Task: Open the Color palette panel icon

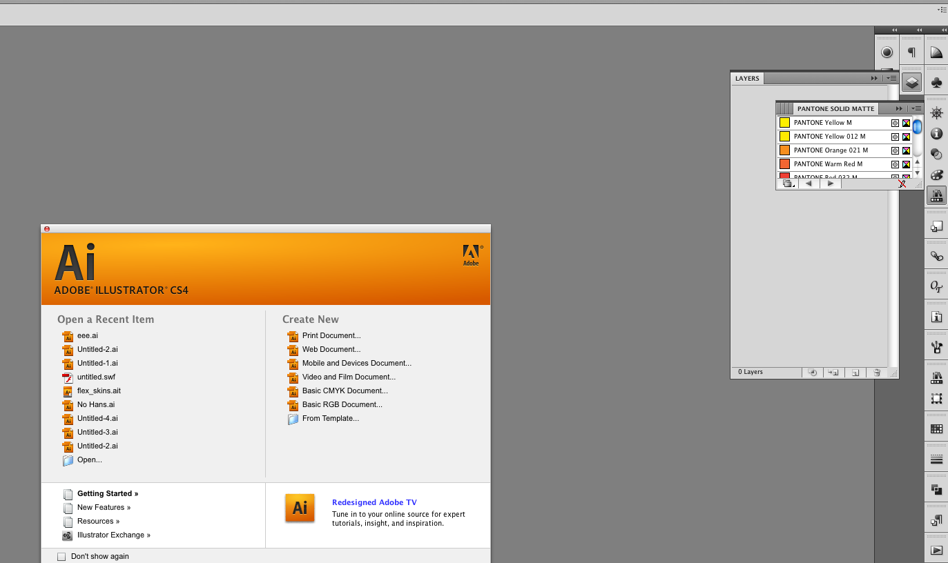Action: coord(936,175)
